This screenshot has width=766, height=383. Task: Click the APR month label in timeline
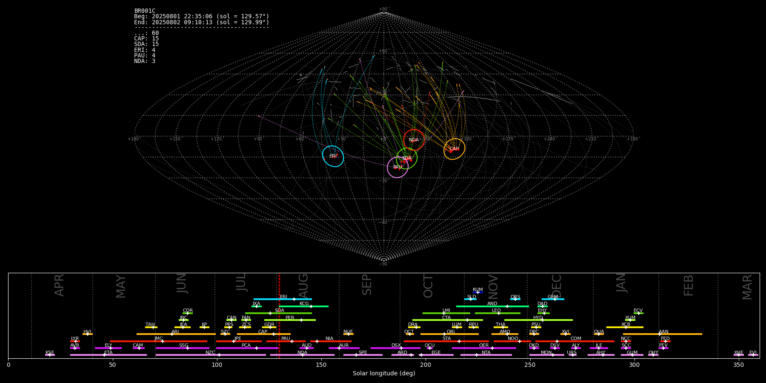coord(59,285)
